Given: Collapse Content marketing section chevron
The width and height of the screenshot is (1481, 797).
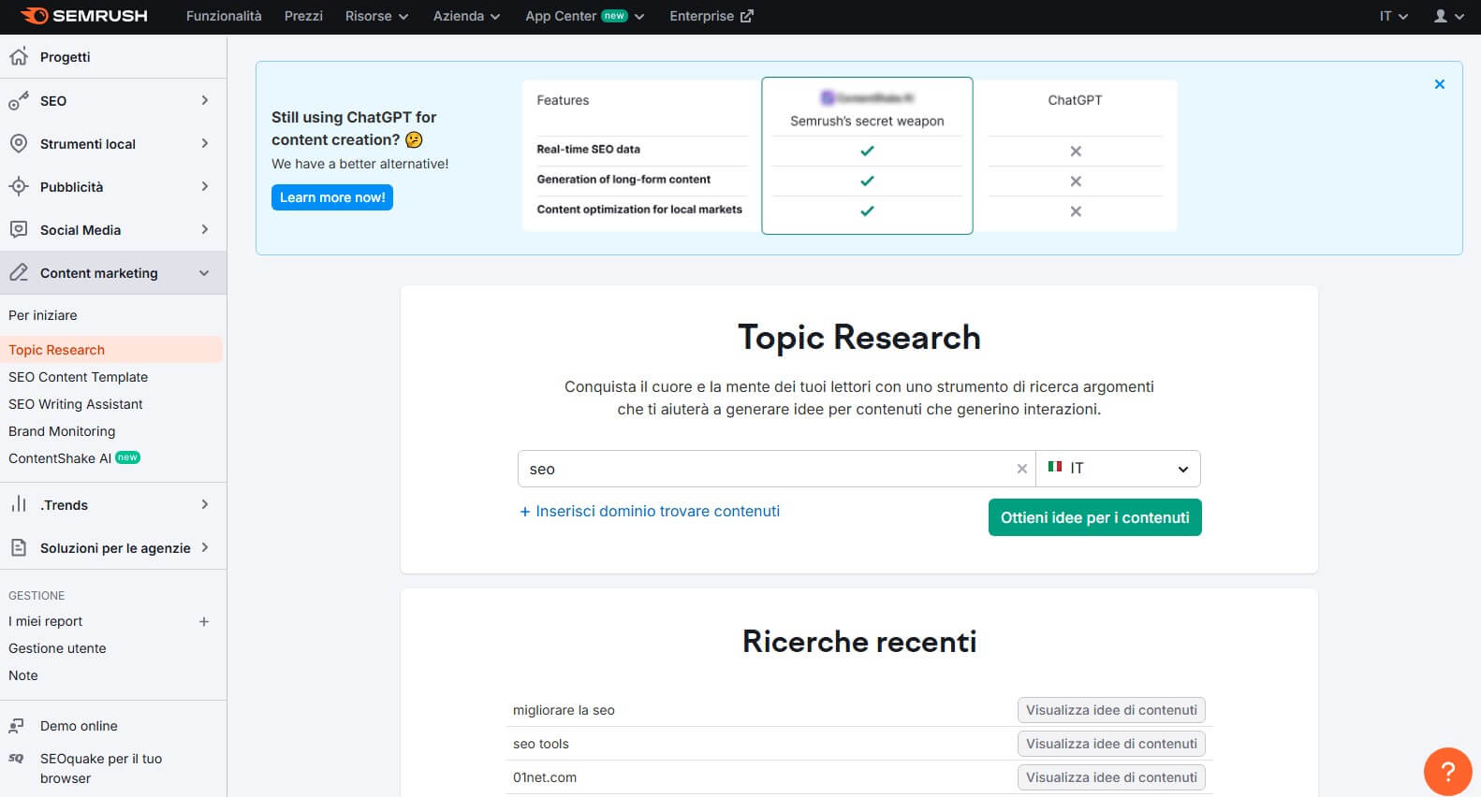Looking at the screenshot, I should pos(205,273).
